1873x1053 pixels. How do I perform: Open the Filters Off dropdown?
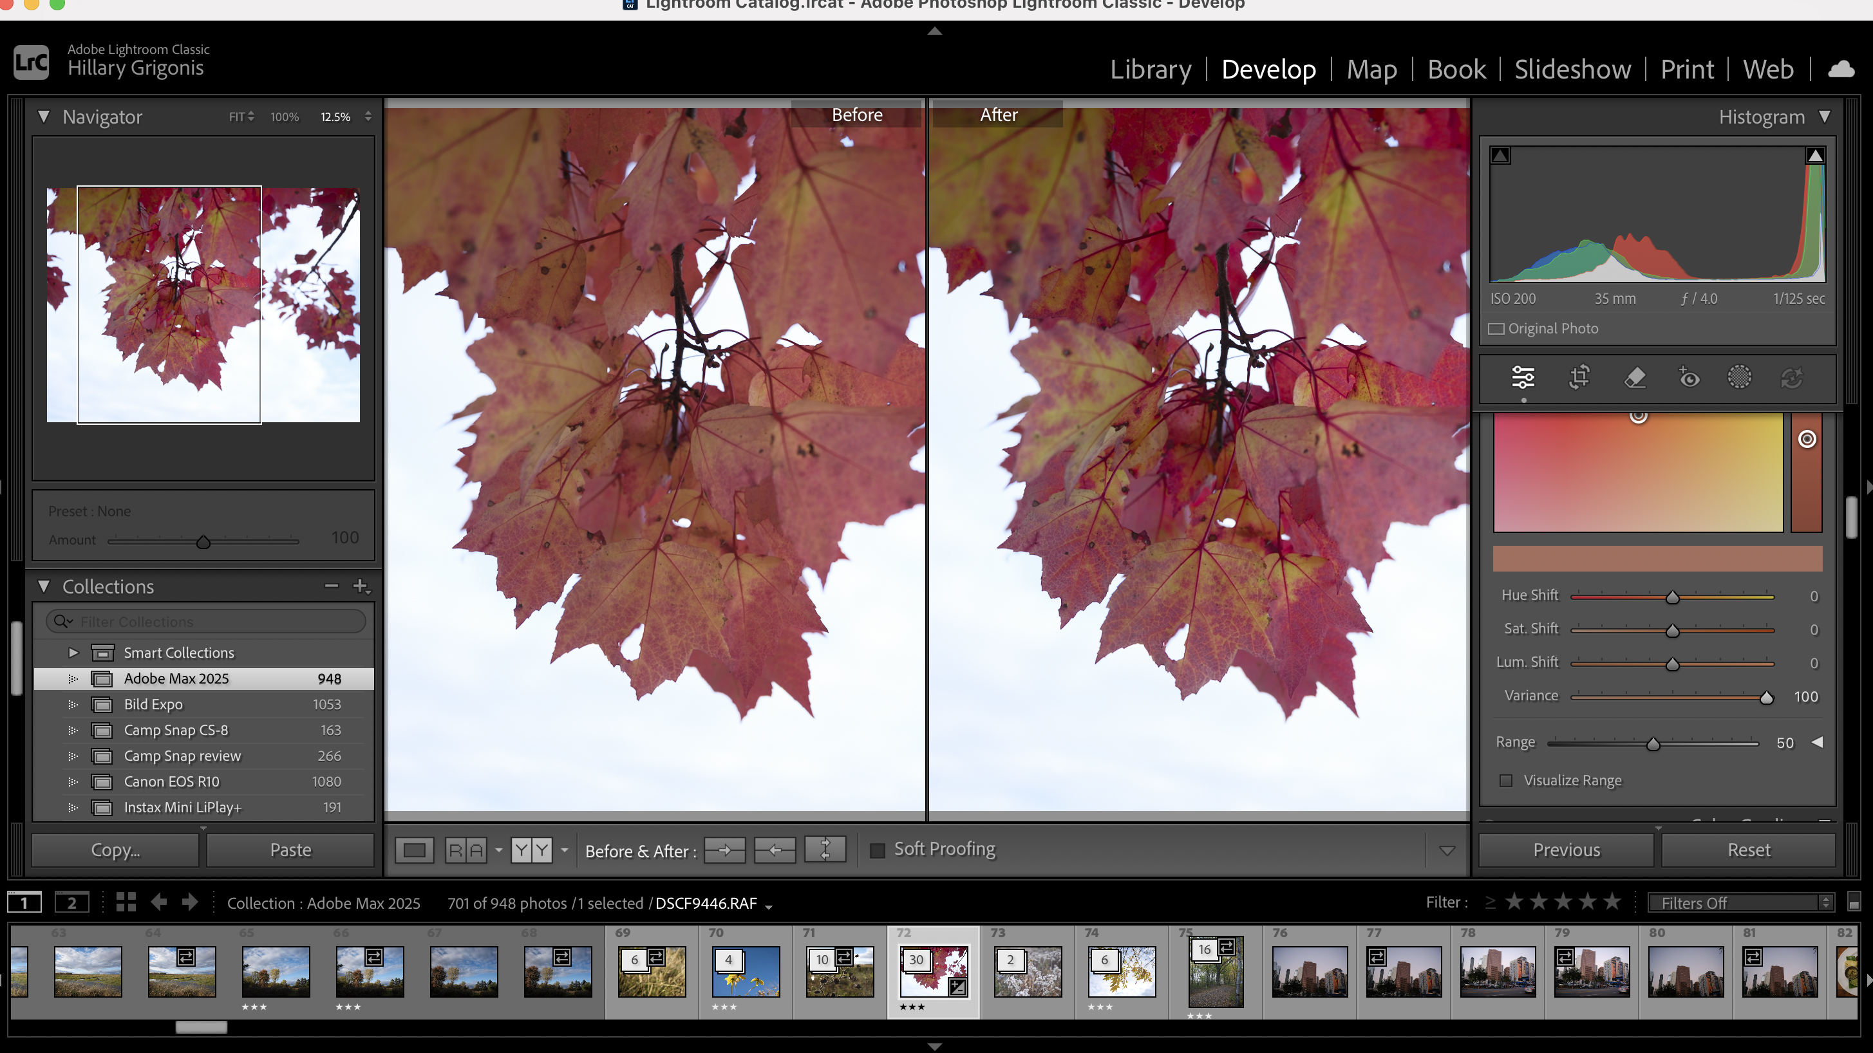[1740, 902]
